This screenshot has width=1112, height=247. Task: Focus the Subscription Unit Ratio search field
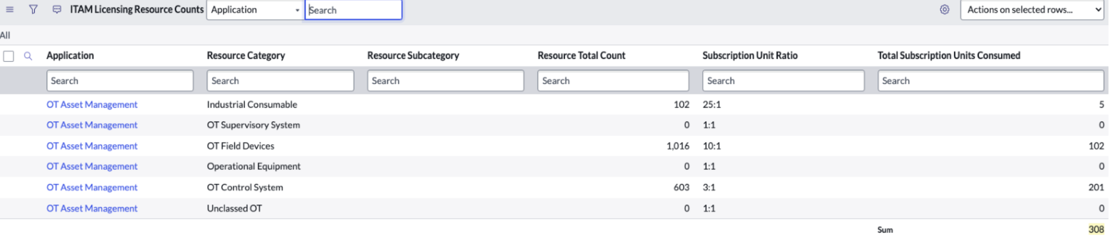point(783,80)
